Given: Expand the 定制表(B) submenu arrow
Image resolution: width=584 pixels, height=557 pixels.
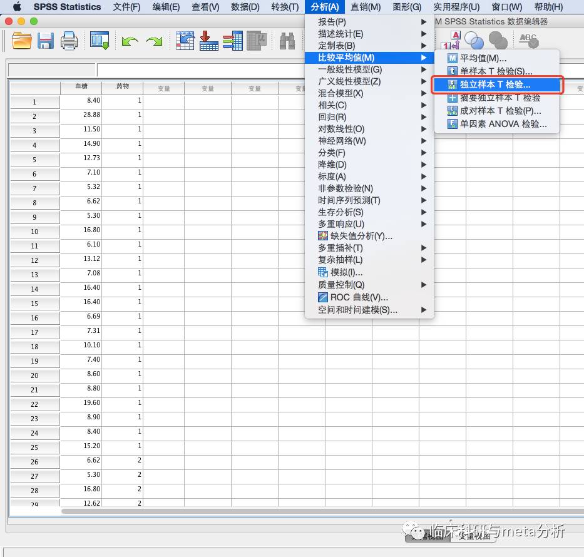Looking at the screenshot, I should pyautogui.click(x=424, y=46).
